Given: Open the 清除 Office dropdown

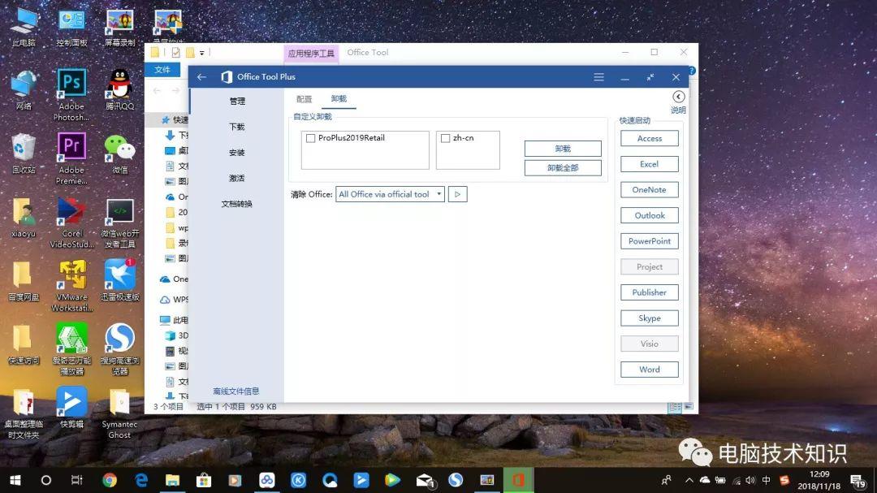Looking at the screenshot, I should pyautogui.click(x=390, y=194).
